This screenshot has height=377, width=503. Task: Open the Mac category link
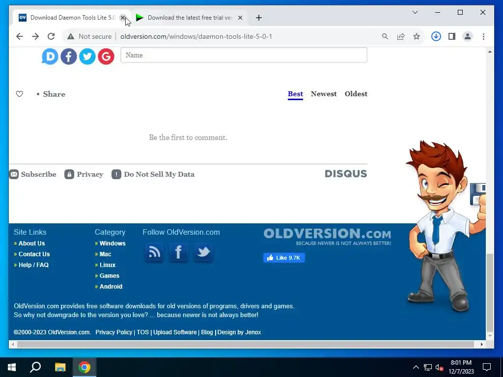pyautogui.click(x=105, y=254)
